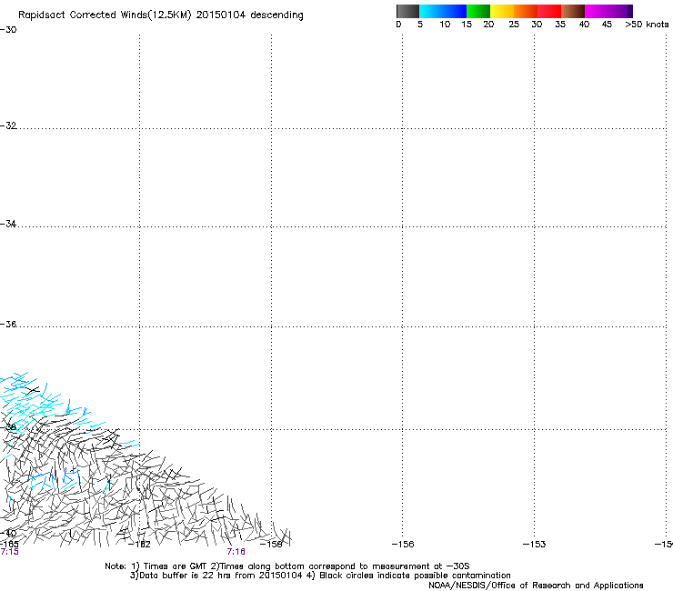Click the -32 latitude axis label

(8, 125)
